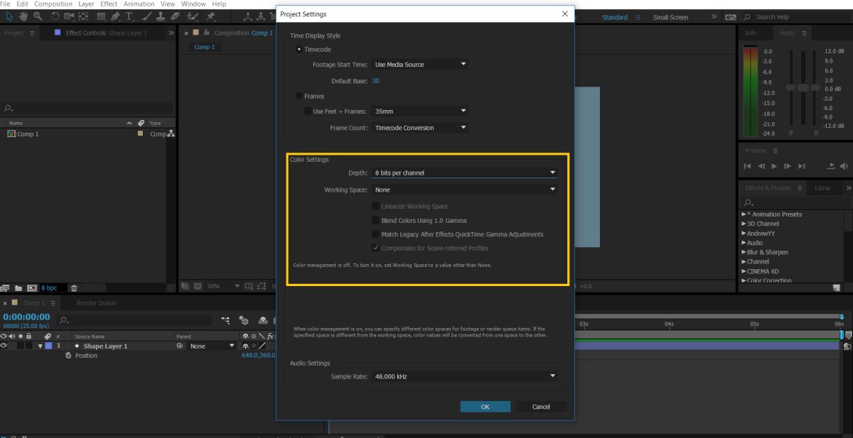Toggle Shape Layer 1 shy switch

tap(245, 346)
